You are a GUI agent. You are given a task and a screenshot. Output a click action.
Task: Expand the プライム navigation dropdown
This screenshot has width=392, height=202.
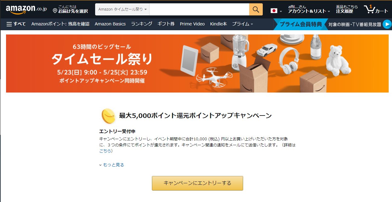[x=242, y=24]
